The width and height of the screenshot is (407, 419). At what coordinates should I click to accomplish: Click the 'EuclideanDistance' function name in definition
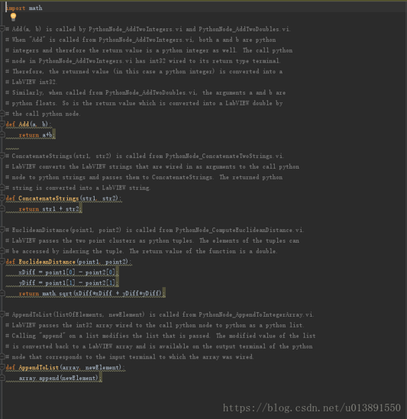(x=47, y=262)
